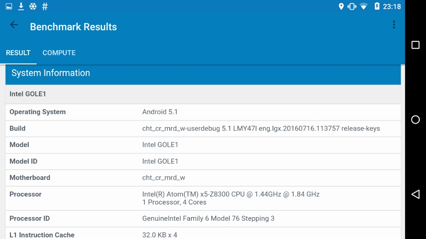Tap the back arrow in header
The image size is (426, 239).
(x=14, y=25)
